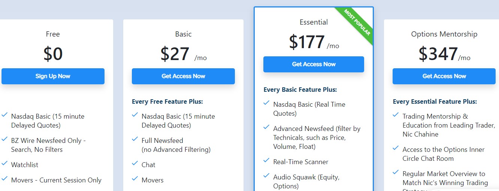
Task: Click the checkmark beside Full Newsfeed
Action: tap(135, 139)
